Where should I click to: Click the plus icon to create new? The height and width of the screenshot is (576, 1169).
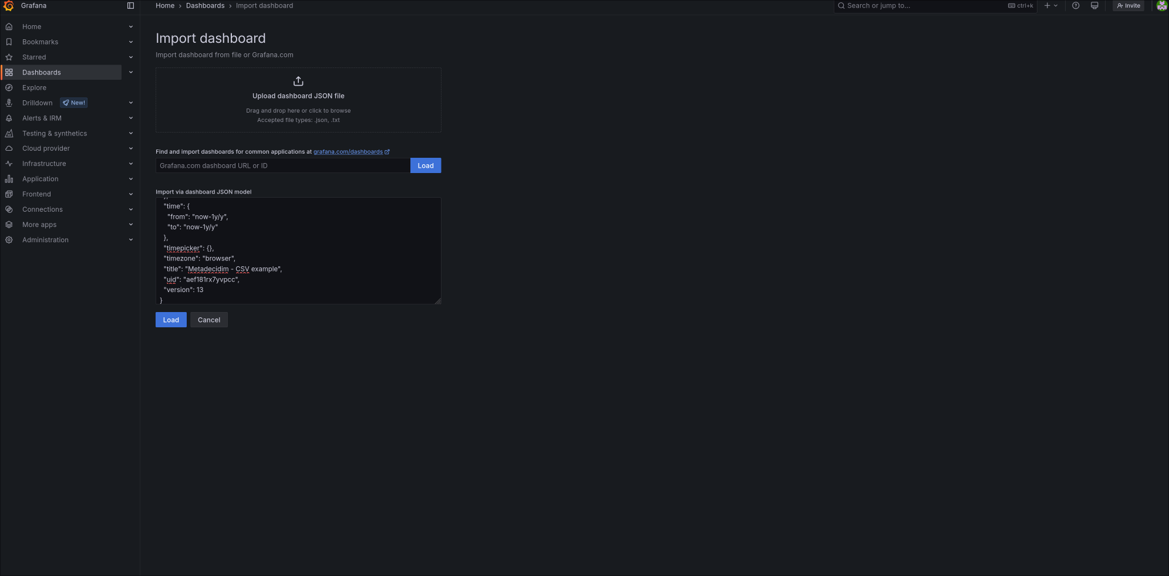(1047, 5)
